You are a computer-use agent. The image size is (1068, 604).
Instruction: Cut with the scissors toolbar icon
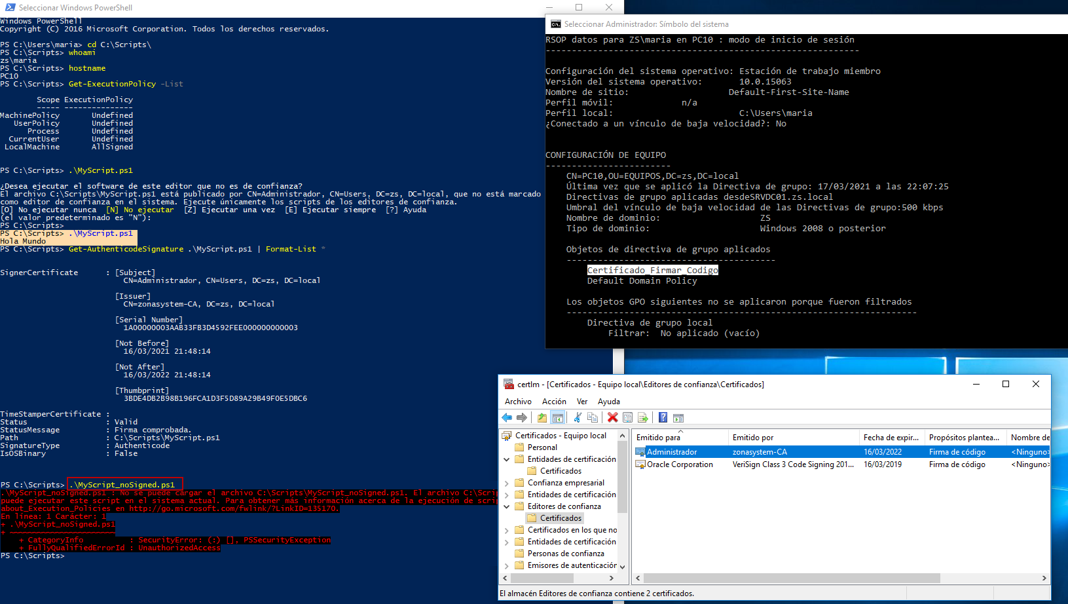coord(578,417)
